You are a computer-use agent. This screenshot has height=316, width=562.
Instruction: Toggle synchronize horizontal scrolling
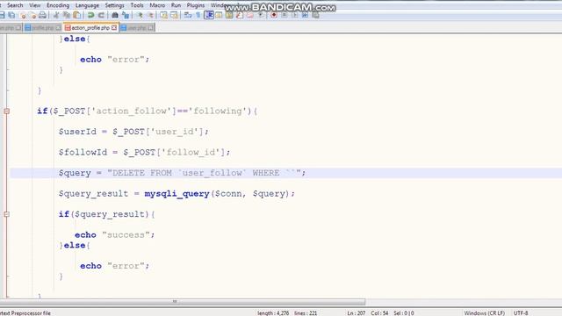[x=174, y=15]
